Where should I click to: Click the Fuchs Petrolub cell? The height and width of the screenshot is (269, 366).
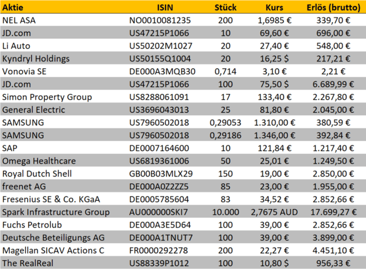(x=32, y=225)
